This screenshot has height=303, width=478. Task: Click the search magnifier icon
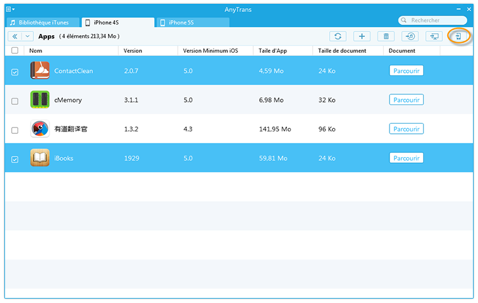(404, 20)
